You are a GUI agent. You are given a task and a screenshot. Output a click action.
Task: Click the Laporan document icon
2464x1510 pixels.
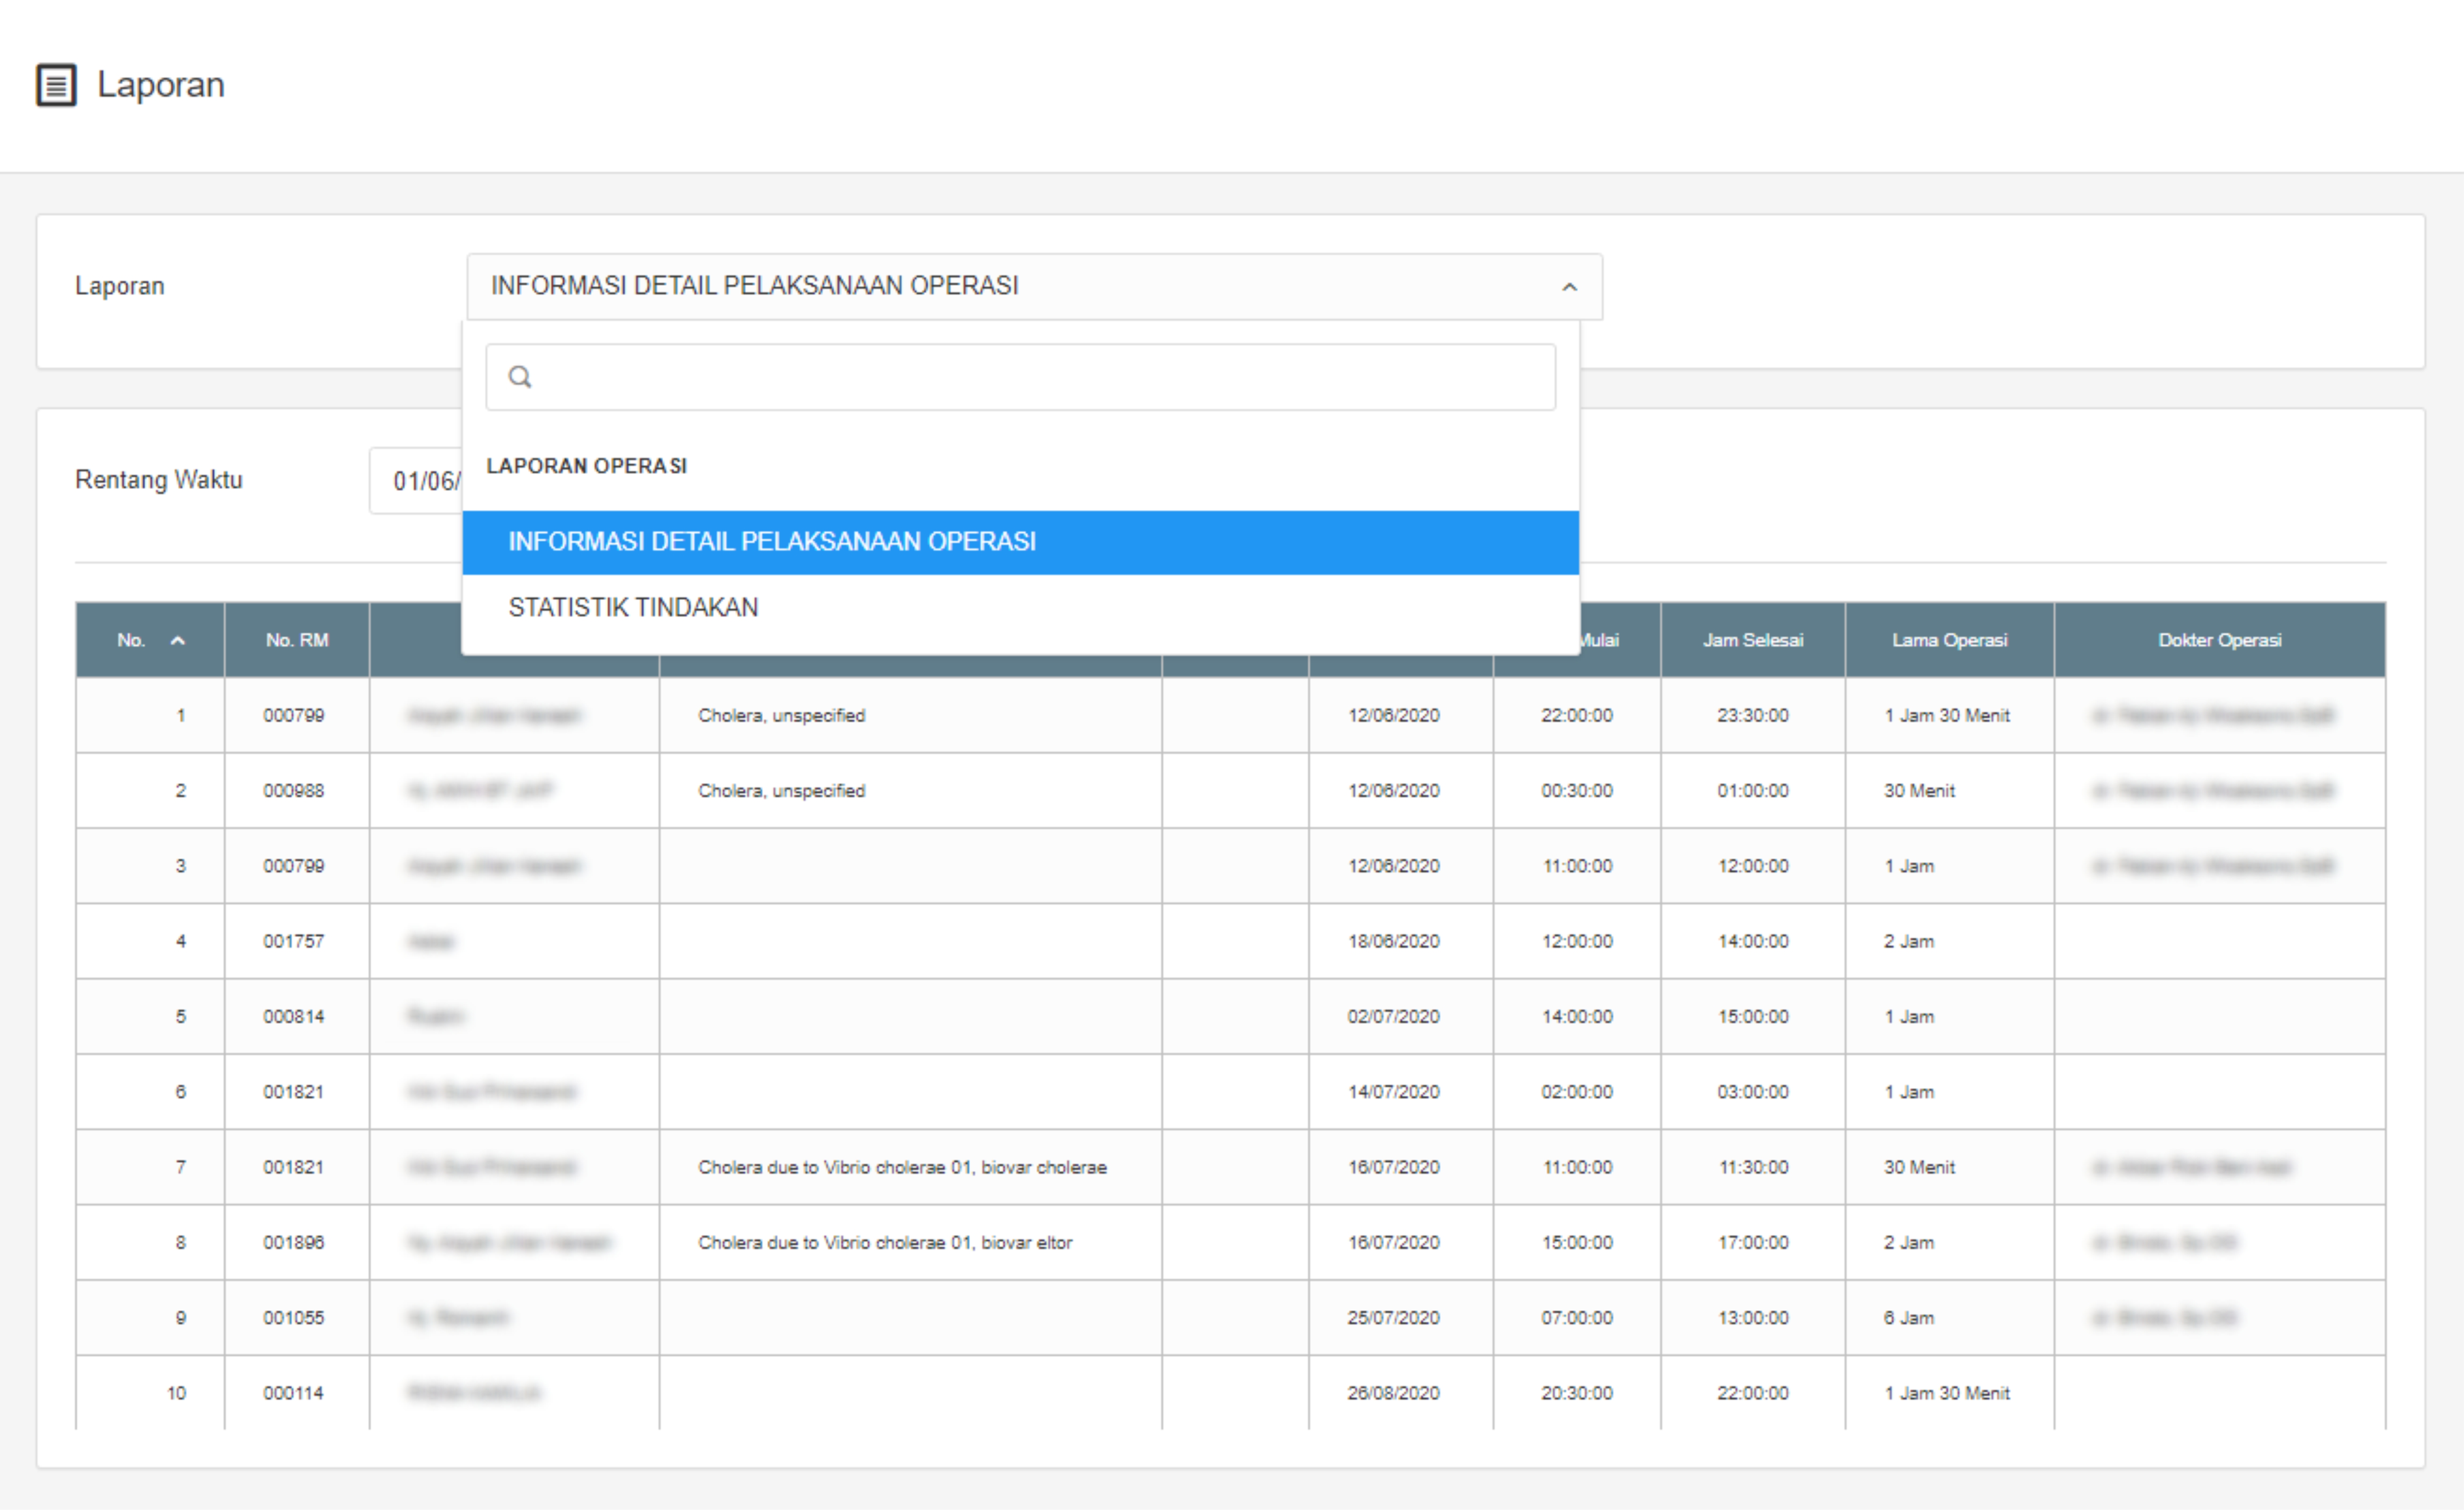tap(56, 85)
